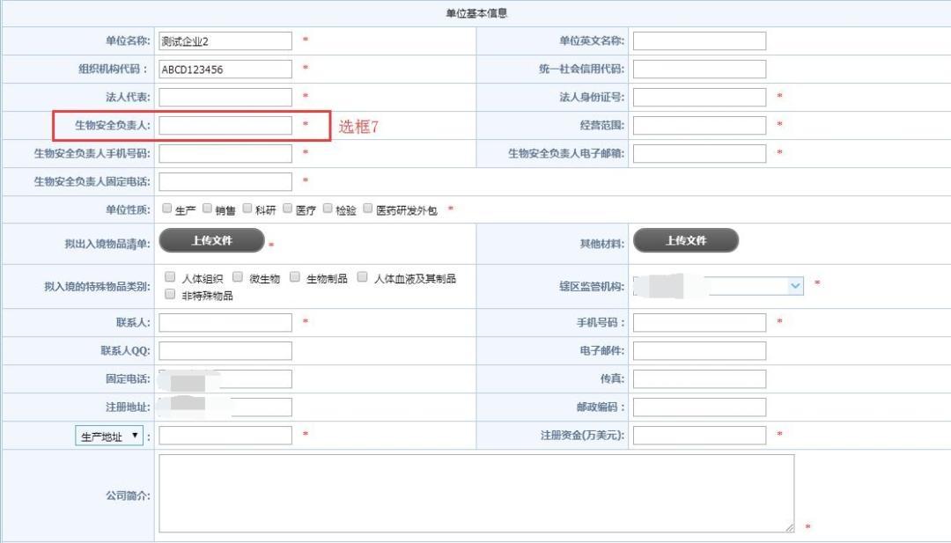Viewport: 951px width, 543px height.
Task: Click inside the 公司简介 text area
Action: (475, 493)
